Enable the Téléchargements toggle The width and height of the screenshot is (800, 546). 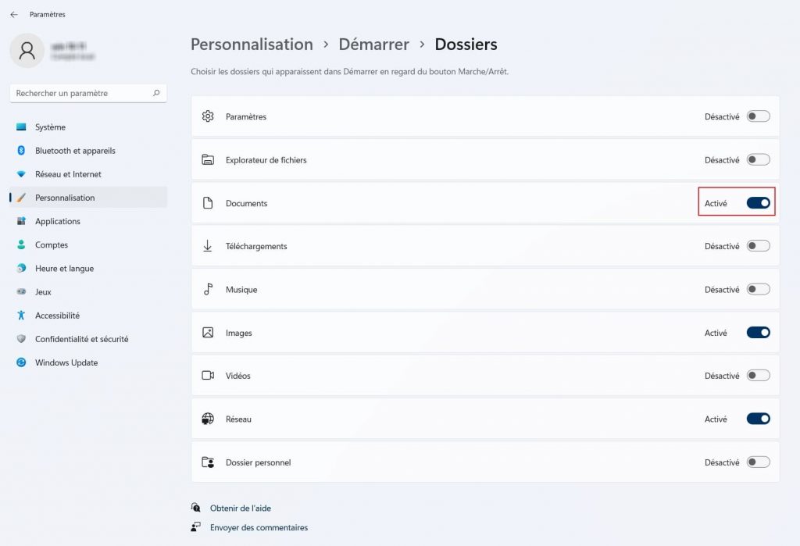(x=756, y=245)
